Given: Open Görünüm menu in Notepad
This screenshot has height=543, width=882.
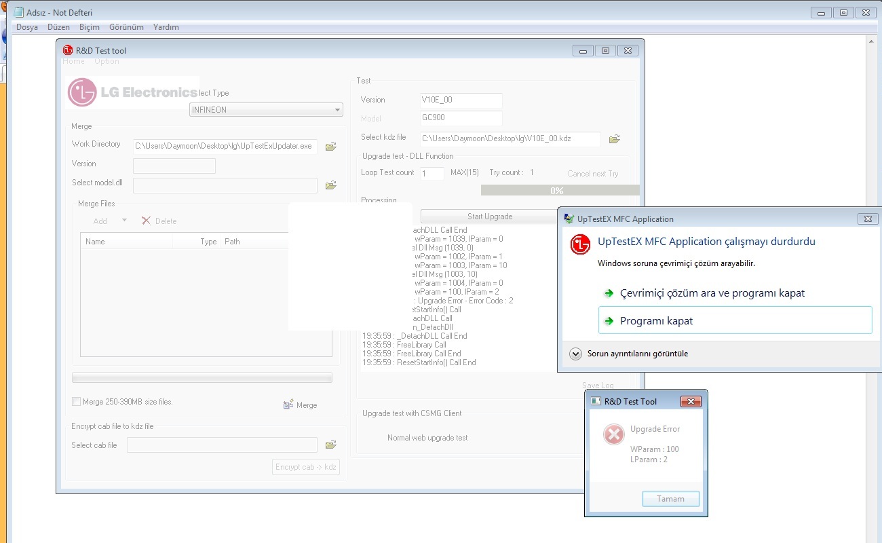Looking at the screenshot, I should click(x=126, y=27).
